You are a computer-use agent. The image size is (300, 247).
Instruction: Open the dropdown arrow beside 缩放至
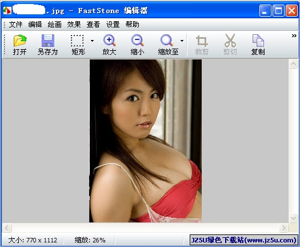pyautogui.click(x=182, y=41)
